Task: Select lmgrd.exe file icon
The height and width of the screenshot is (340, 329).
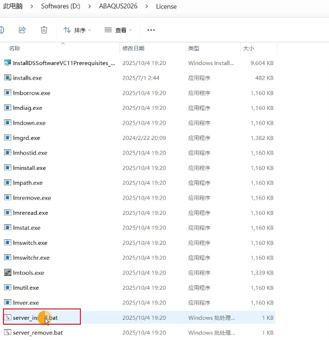Action: tap(7, 137)
